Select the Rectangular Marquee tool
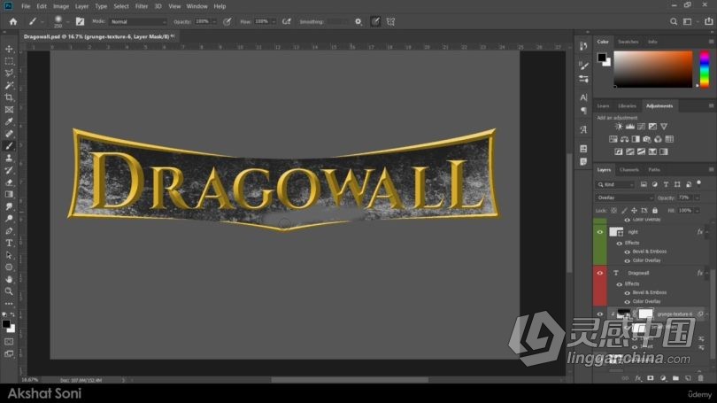 coord(9,61)
